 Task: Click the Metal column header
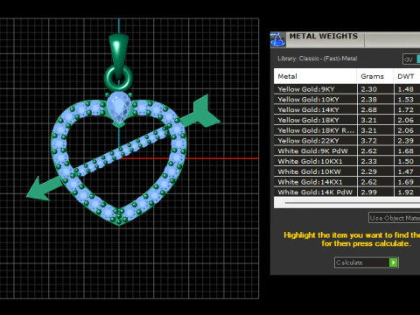click(315, 76)
